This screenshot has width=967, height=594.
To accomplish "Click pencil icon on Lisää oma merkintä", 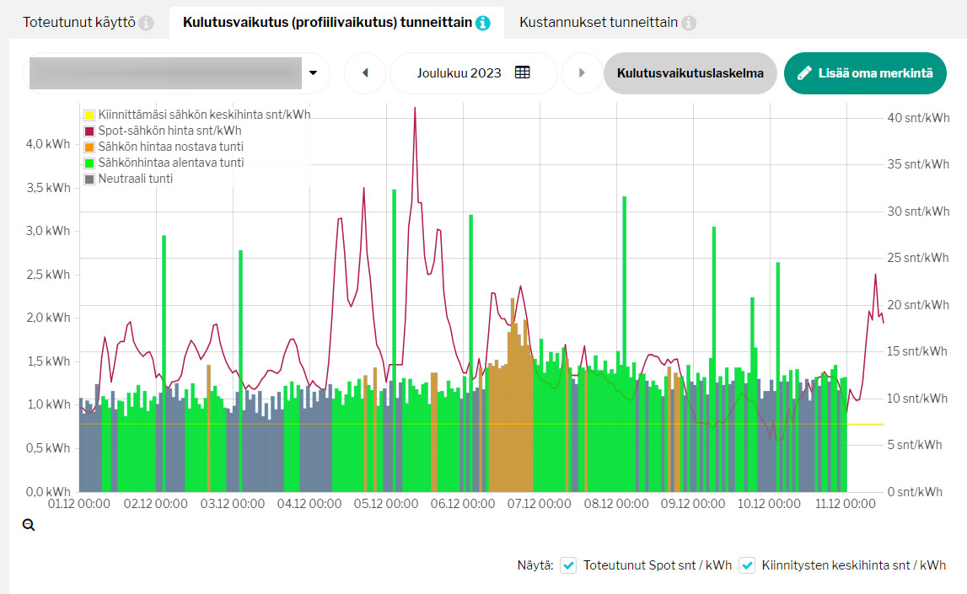I will click(x=804, y=73).
